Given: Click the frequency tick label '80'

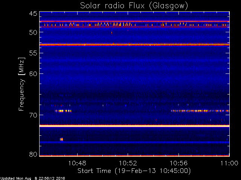Looking at the screenshot, I should coord(33,154).
